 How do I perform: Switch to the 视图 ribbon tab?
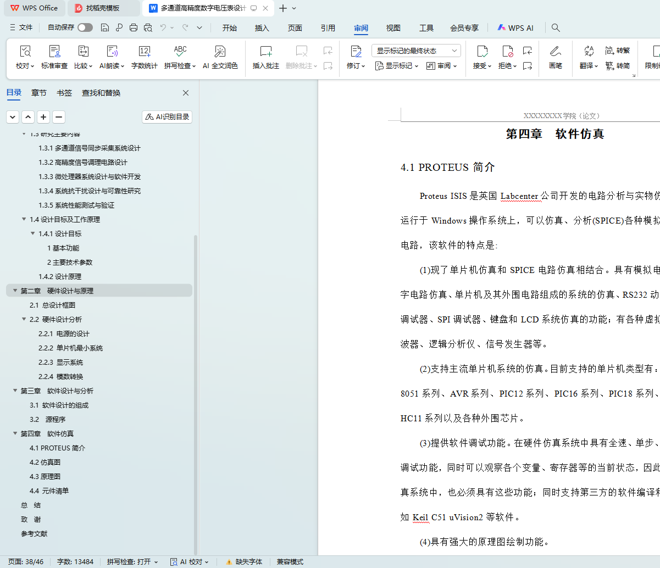click(x=393, y=28)
